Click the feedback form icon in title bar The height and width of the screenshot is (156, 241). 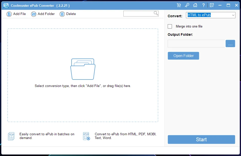212,5
